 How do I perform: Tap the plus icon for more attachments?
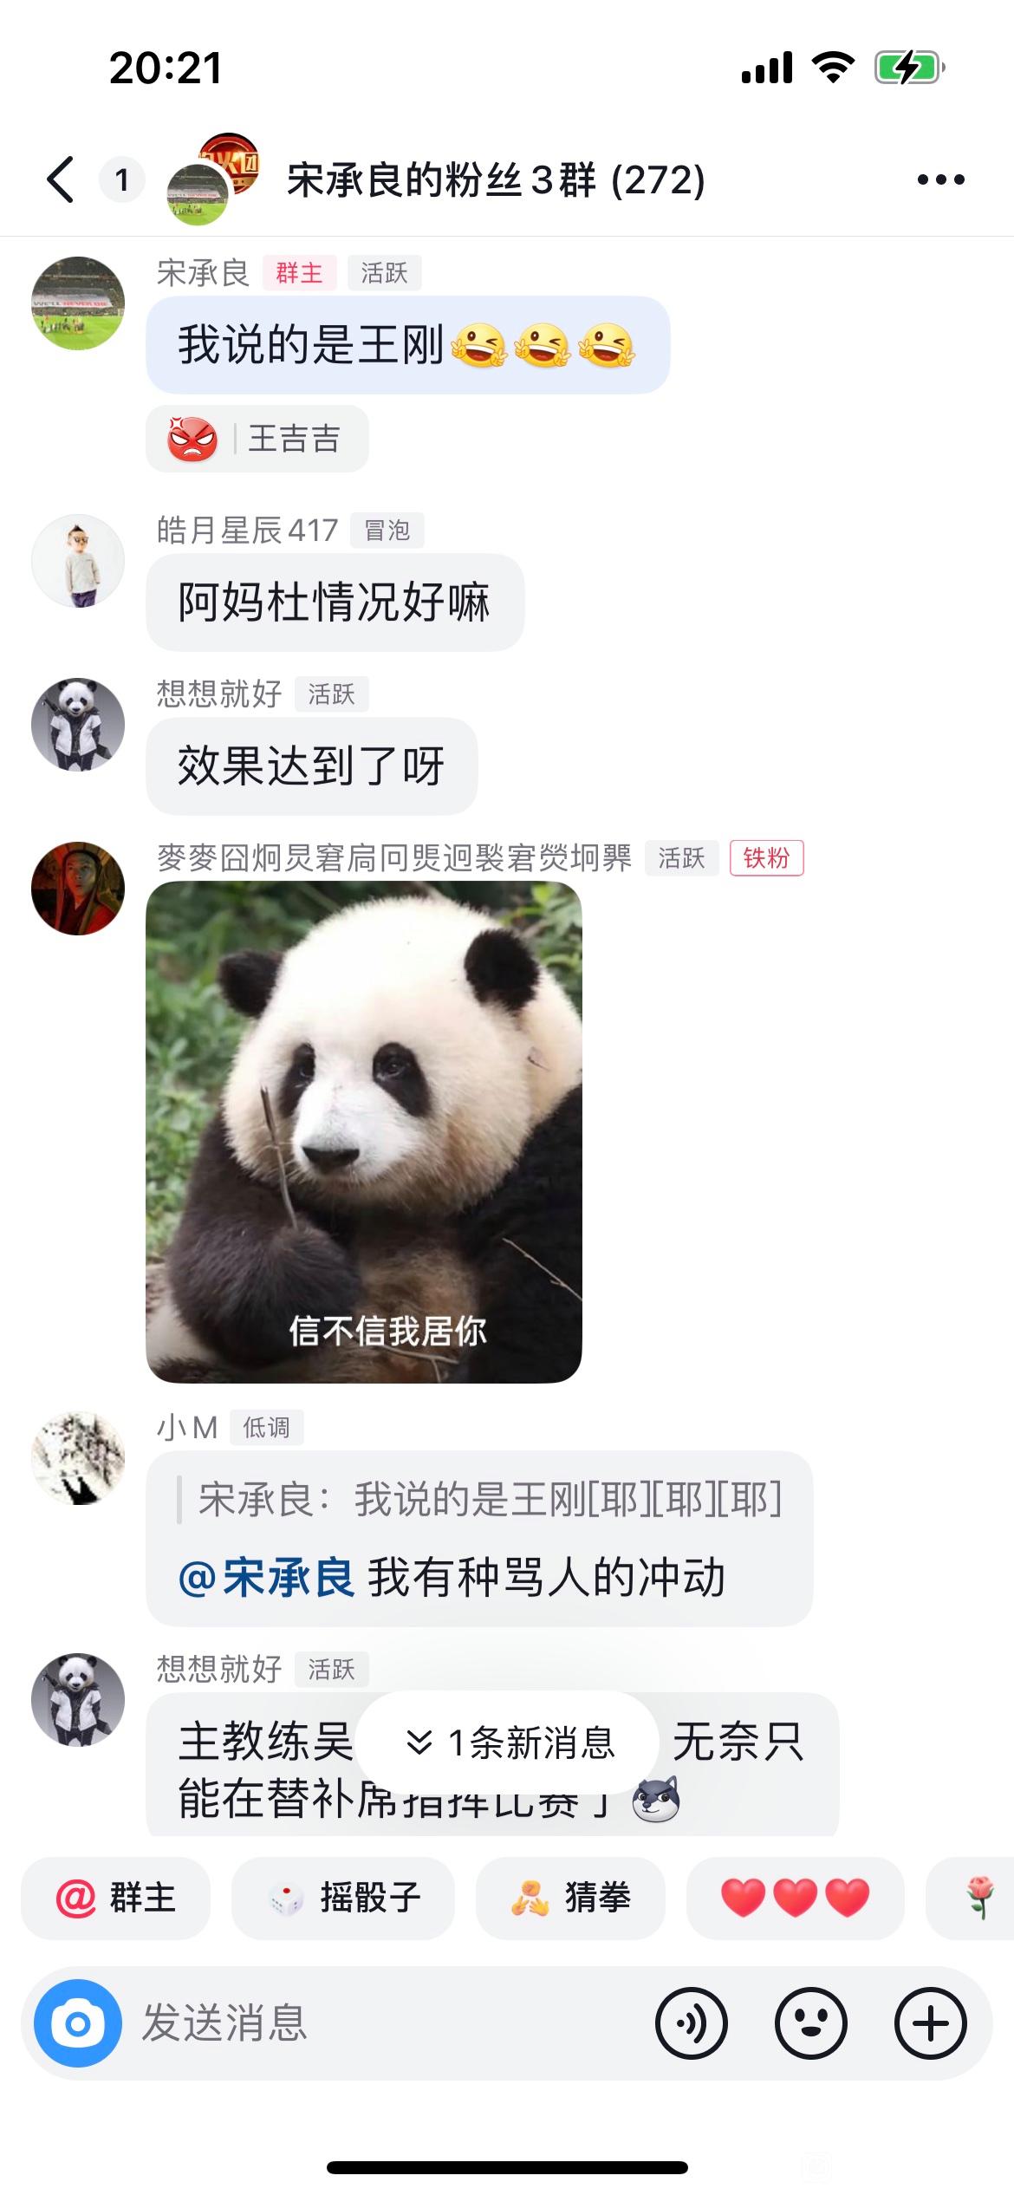931,2024
